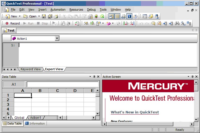This screenshot has height=133, width=200.
Task: Open the Automation menu
Action: click(x=58, y=10)
